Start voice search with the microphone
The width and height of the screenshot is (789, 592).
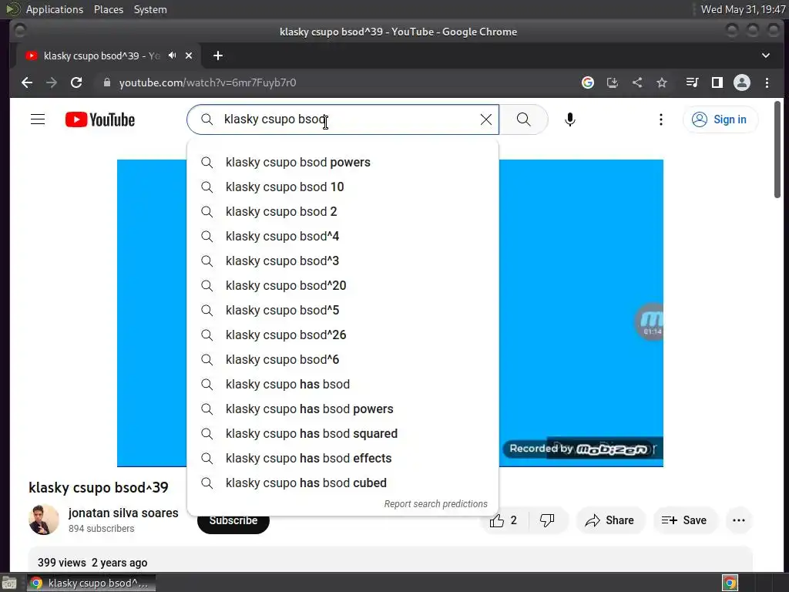pos(570,119)
